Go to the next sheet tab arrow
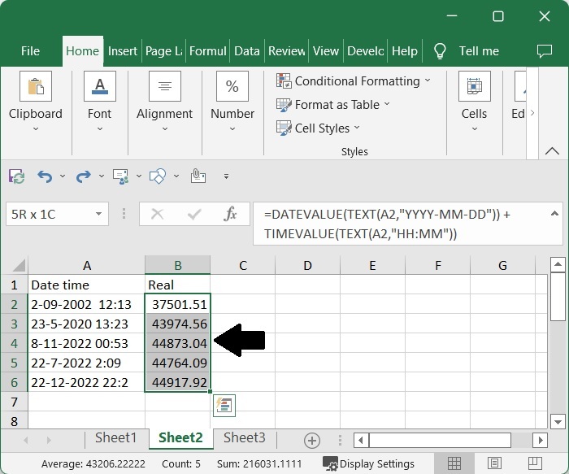The width and height of the screenshot is (569, 474). pos(49,440)
